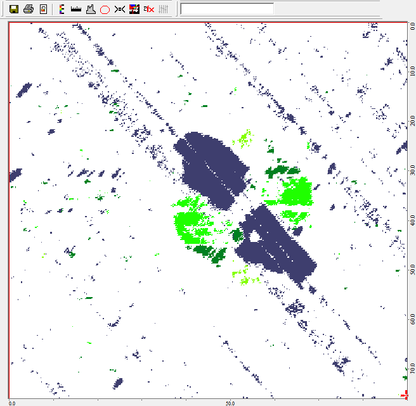Click the inward arrows compress icon
This screenshot has height=406, width=416.
pos(119,9)
